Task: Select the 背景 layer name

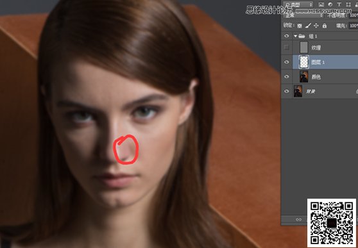Action: point(311,92)
